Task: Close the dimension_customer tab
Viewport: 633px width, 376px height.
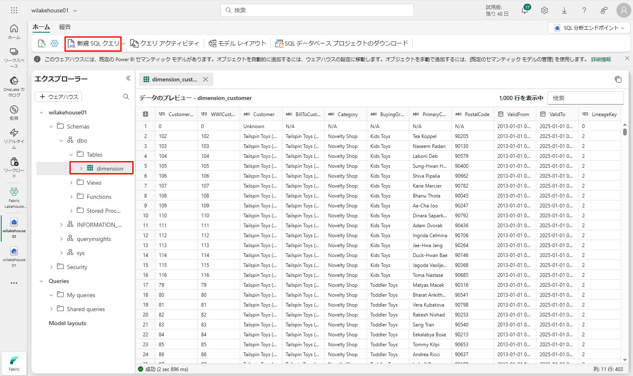Action: [x=205, y=79]
